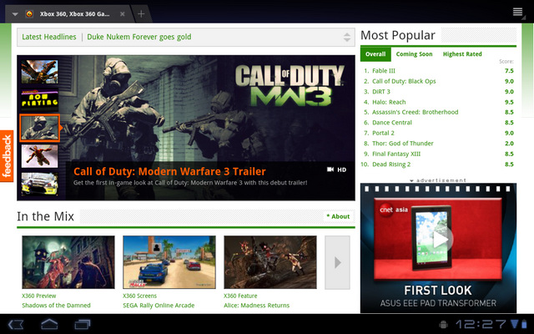Open the orange feedback side tab

pyautogui.click(x=7, y=156)
